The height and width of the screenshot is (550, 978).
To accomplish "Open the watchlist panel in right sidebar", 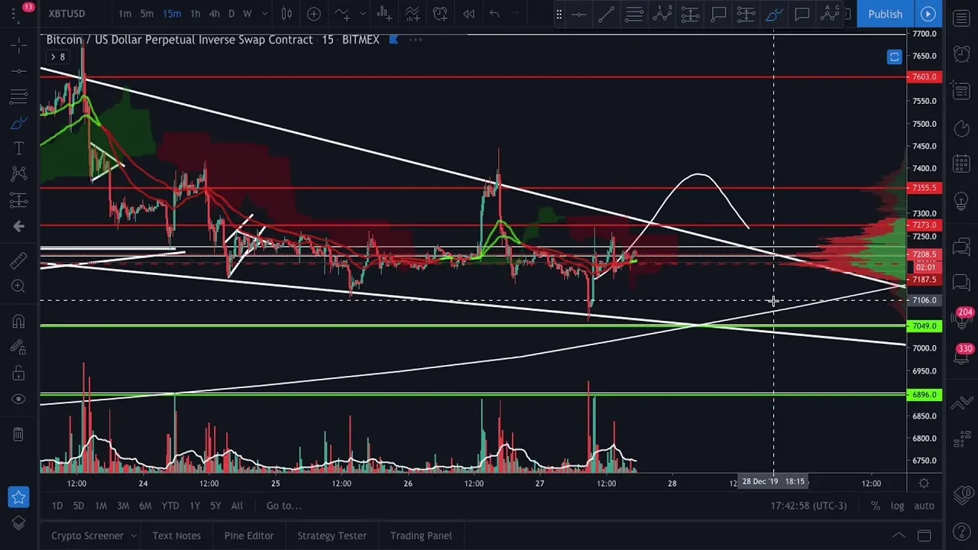I will pyautogui.click(x=962, y=17).
